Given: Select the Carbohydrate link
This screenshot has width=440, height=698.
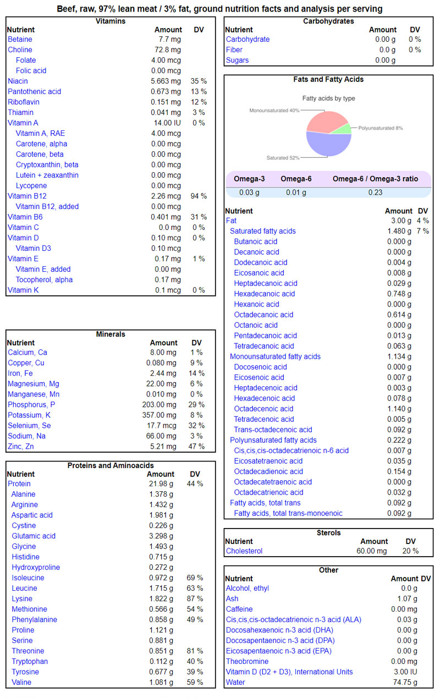Looking at the screenshot, I should [x=248, y=39].
